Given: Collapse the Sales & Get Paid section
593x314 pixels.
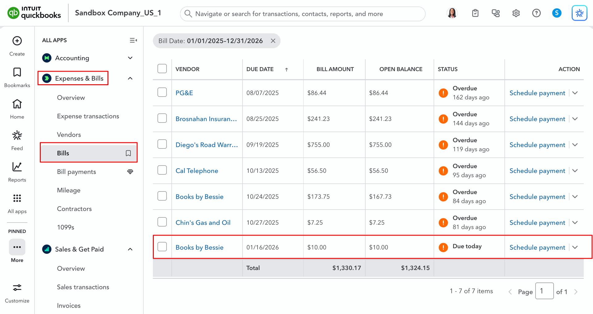Looking at the screenshot, I should tap(130, 249).
